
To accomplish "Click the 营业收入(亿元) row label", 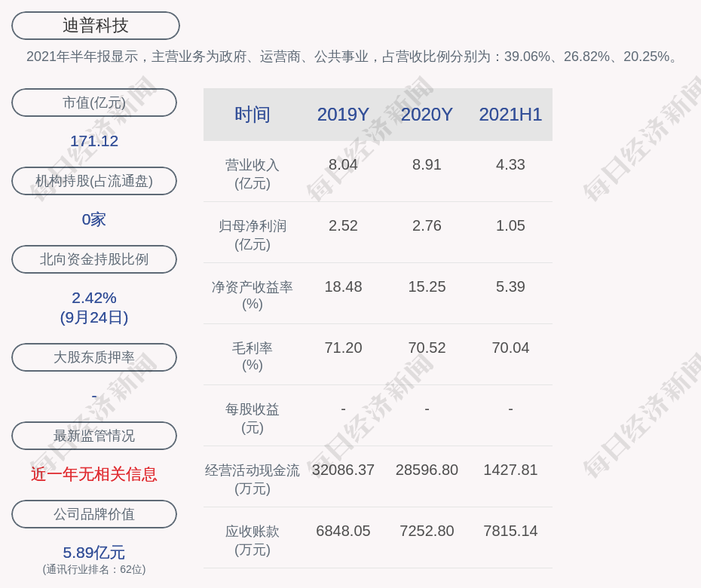I will coord(253,174).
